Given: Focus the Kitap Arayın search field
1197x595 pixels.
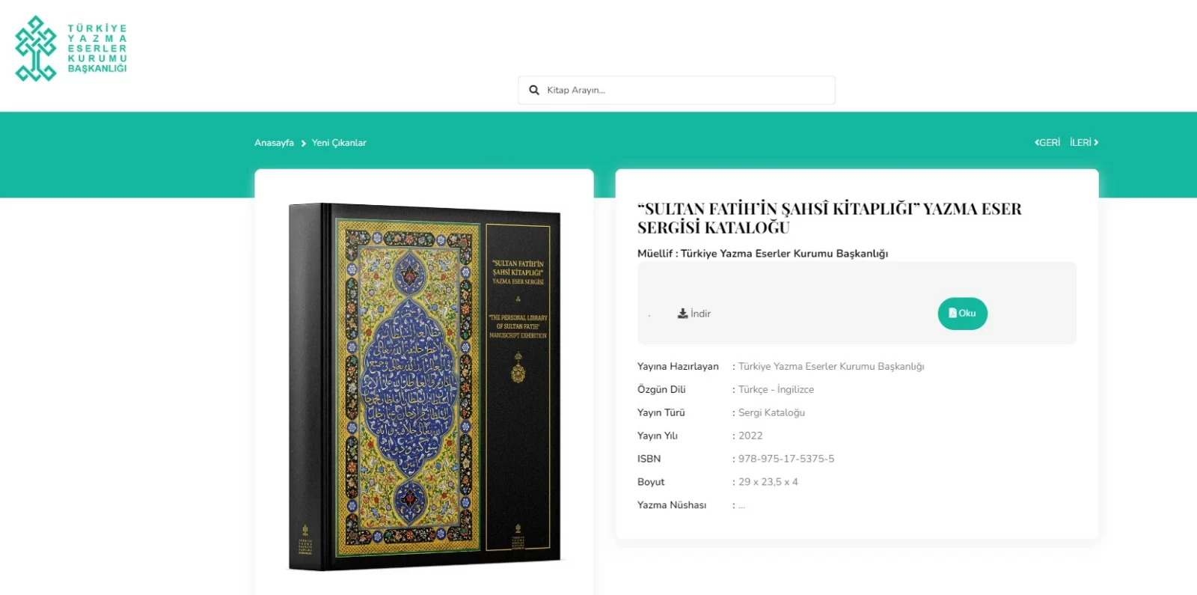Looking at the screenshot, I should point(676,90).
